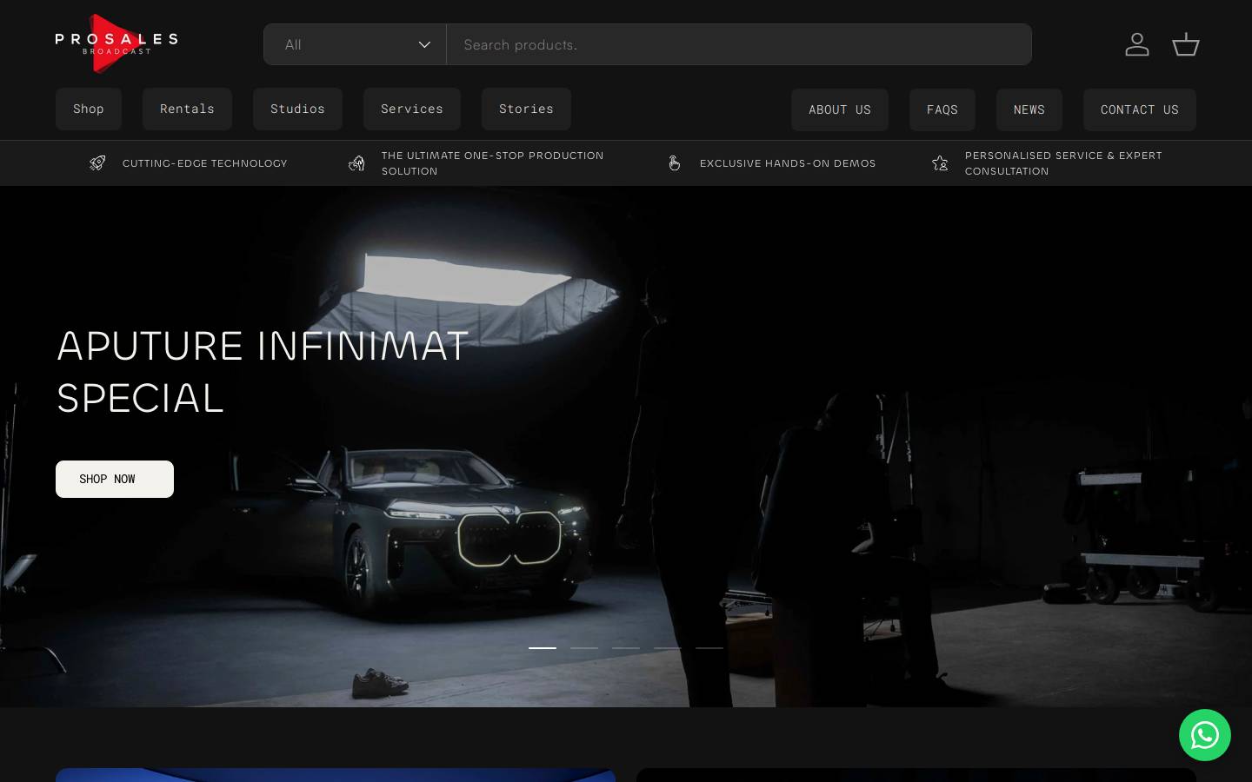
Task: Click the Aputure Infinimat Special heading
Action: (263, 372)
